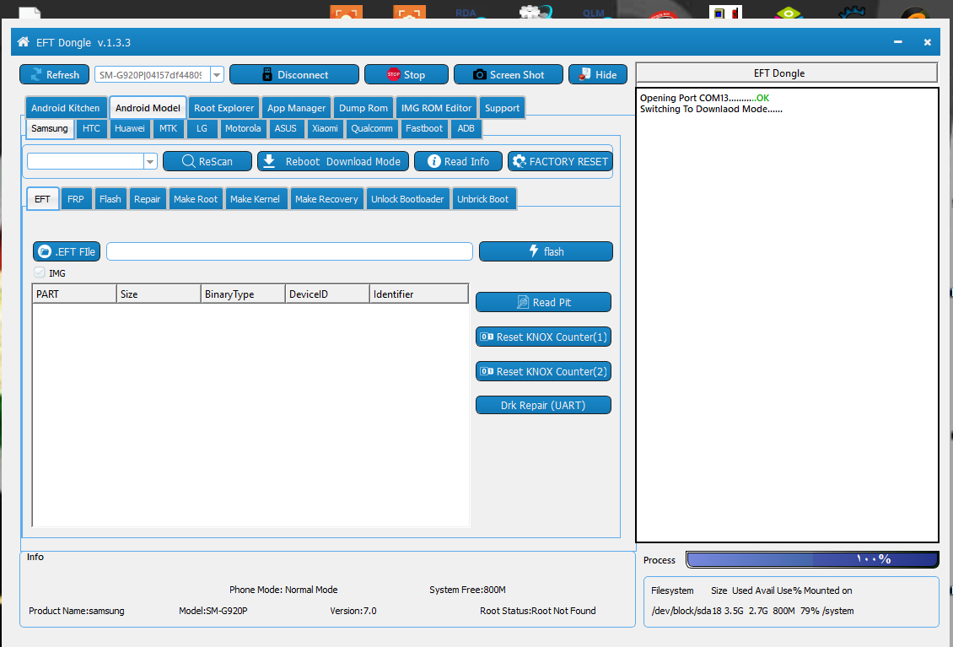Screen dimensions: 953x647
Task: Click 'Model:SM-G920P' info text
Action: pyautogui.click(x=213, y=611)
